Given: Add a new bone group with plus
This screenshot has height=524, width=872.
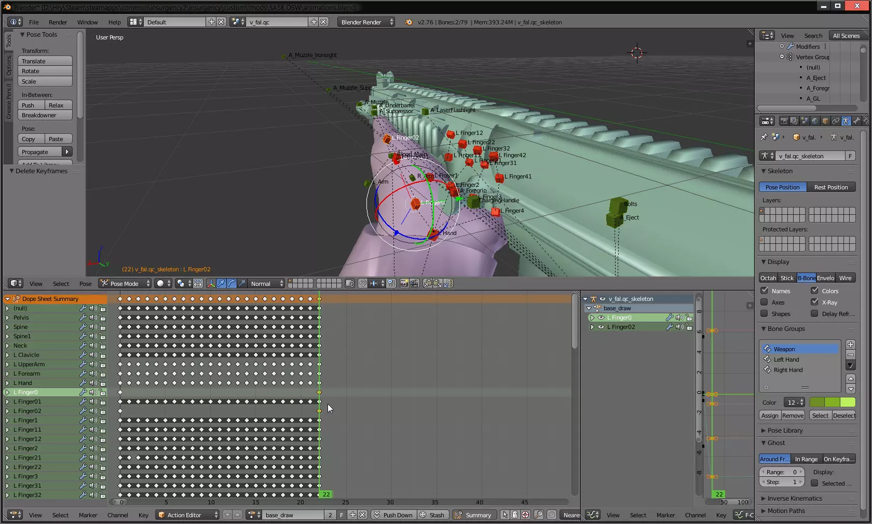Looking at the screenshot, I should tap(850, 344).
